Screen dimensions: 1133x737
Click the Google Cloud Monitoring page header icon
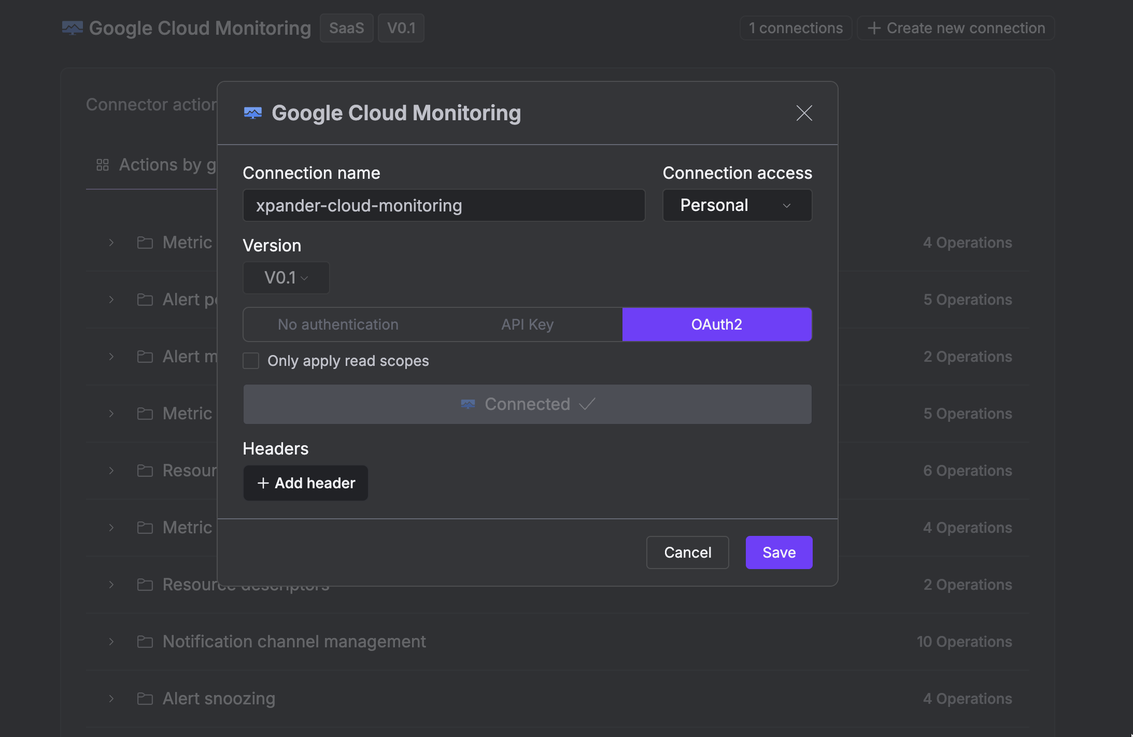tap(72, 28)
